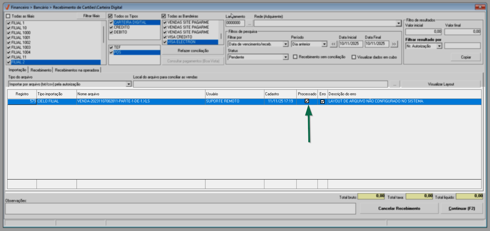Advance date with >> button

coord(394,44)
